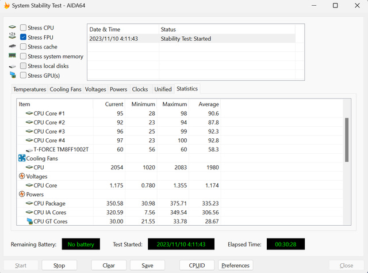This screenshot has height=273, width=368.
Task: Click the blue fan icon of Cooling Fans
Action: (22, 158)
